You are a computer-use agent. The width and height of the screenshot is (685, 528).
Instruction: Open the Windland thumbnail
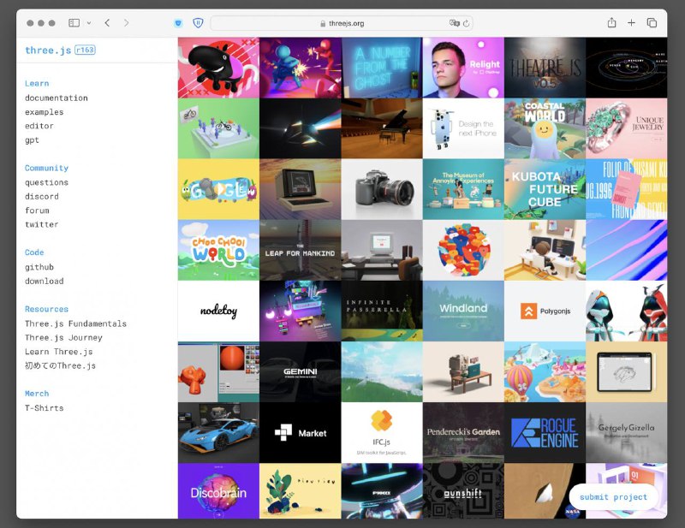[x=463, y=311]
